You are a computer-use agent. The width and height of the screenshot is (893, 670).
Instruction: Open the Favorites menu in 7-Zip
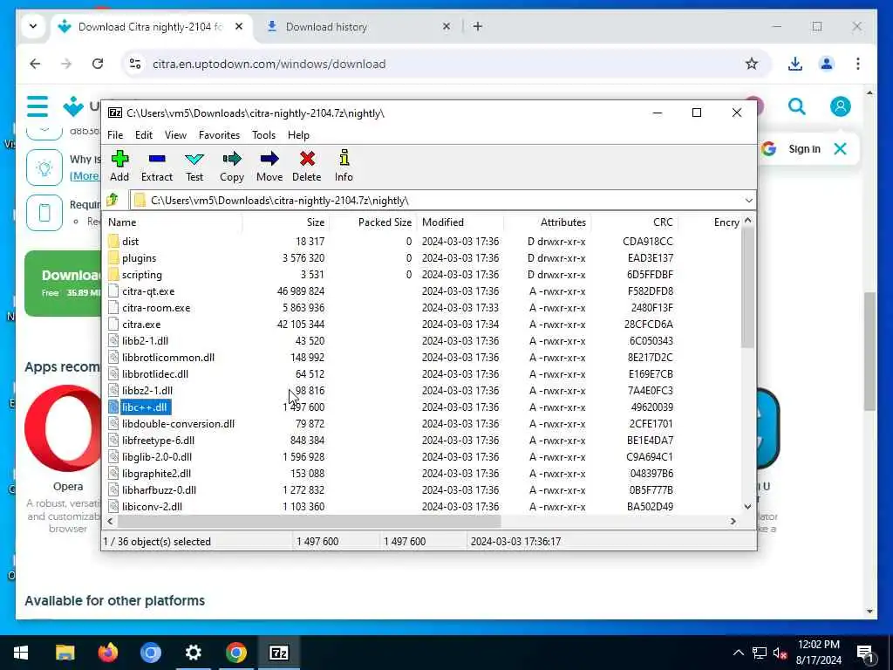point(219,135)
